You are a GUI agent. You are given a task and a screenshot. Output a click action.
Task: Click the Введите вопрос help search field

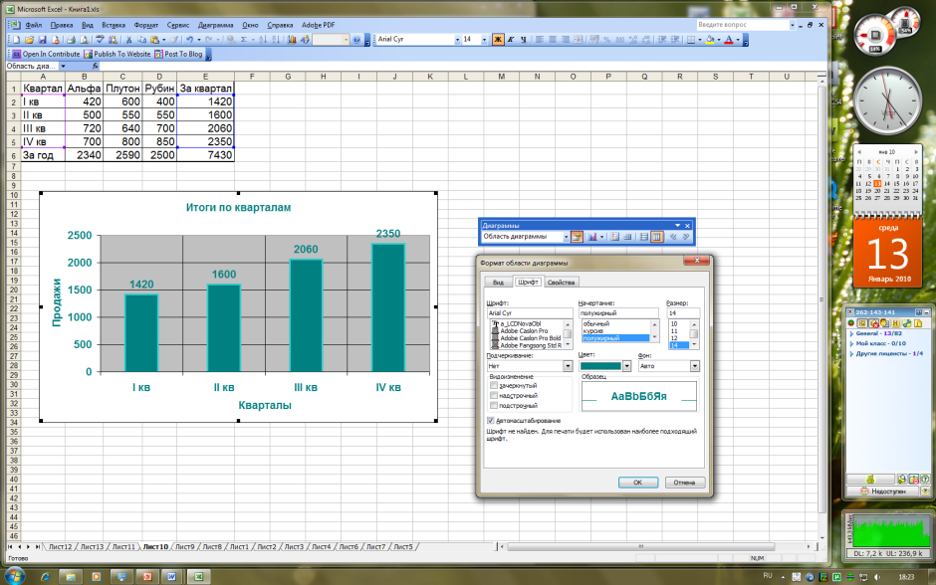click(x=742, y=25)
